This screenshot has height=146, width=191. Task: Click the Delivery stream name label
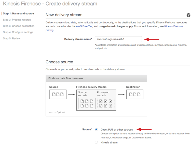click(78, 39)
